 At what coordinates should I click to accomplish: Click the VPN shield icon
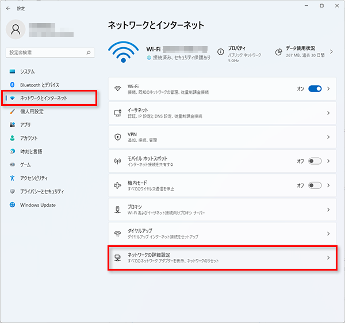pos(118,137)
